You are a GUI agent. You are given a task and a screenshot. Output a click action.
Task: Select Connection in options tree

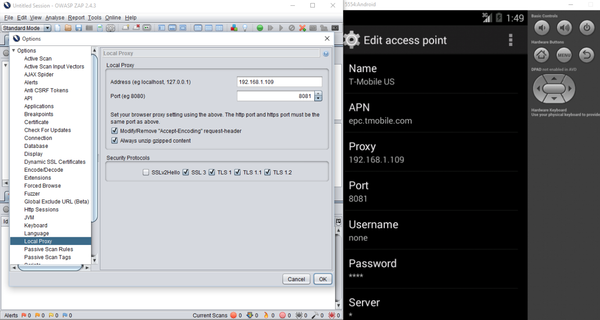coord(38,138)
